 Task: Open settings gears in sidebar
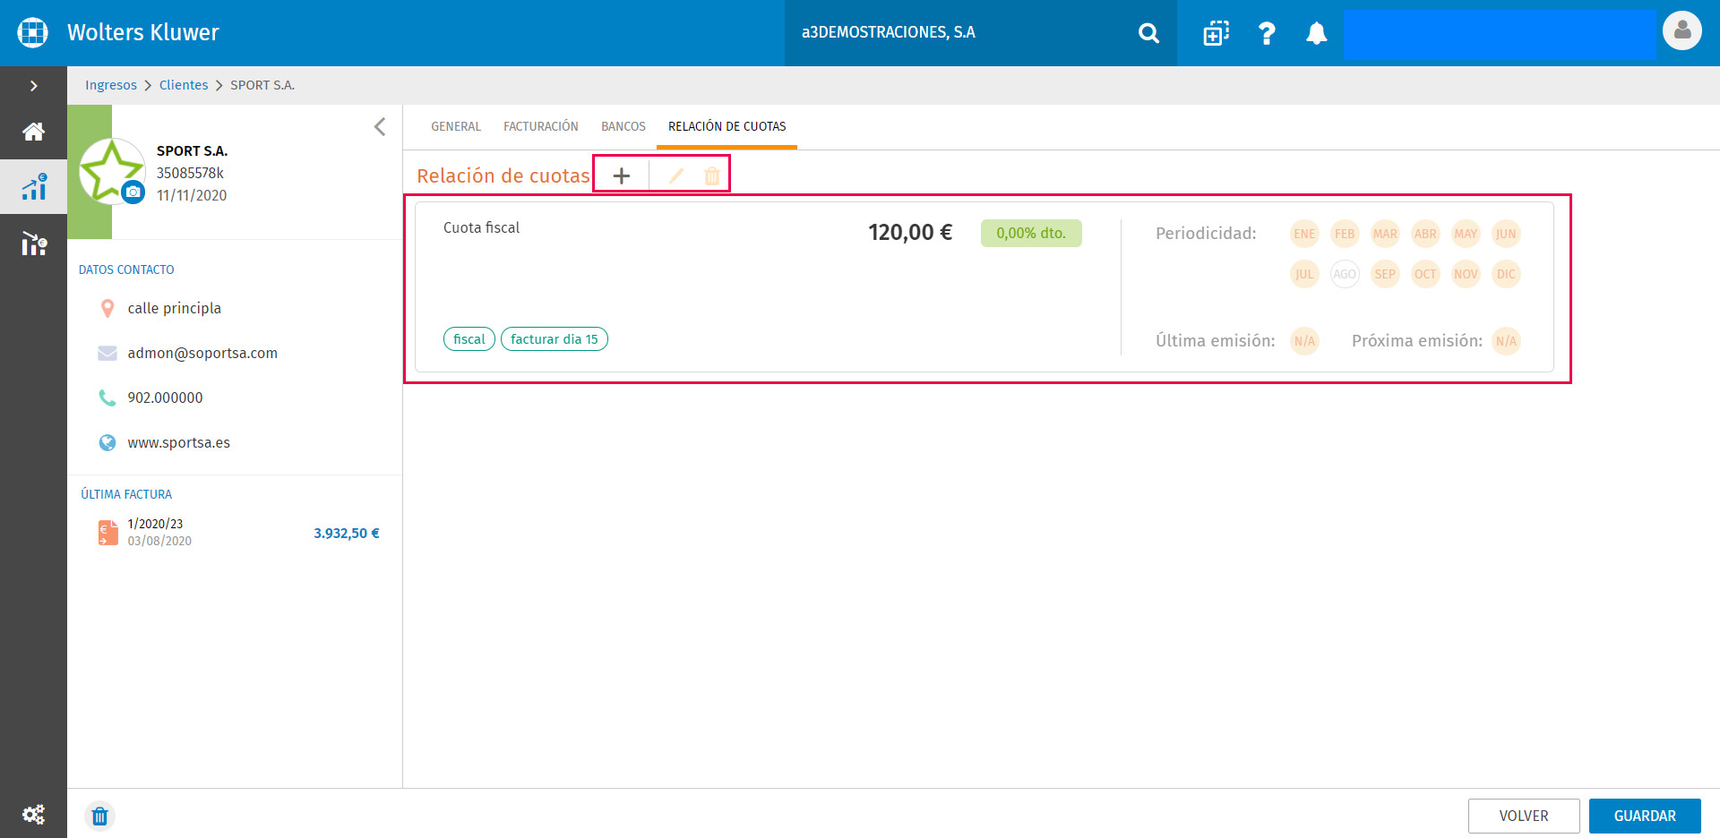tap(33, 814)
